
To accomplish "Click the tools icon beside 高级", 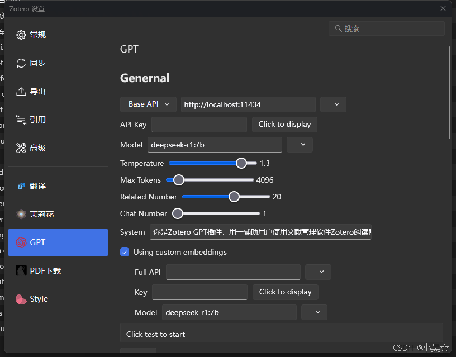I will tap(21, 148).
